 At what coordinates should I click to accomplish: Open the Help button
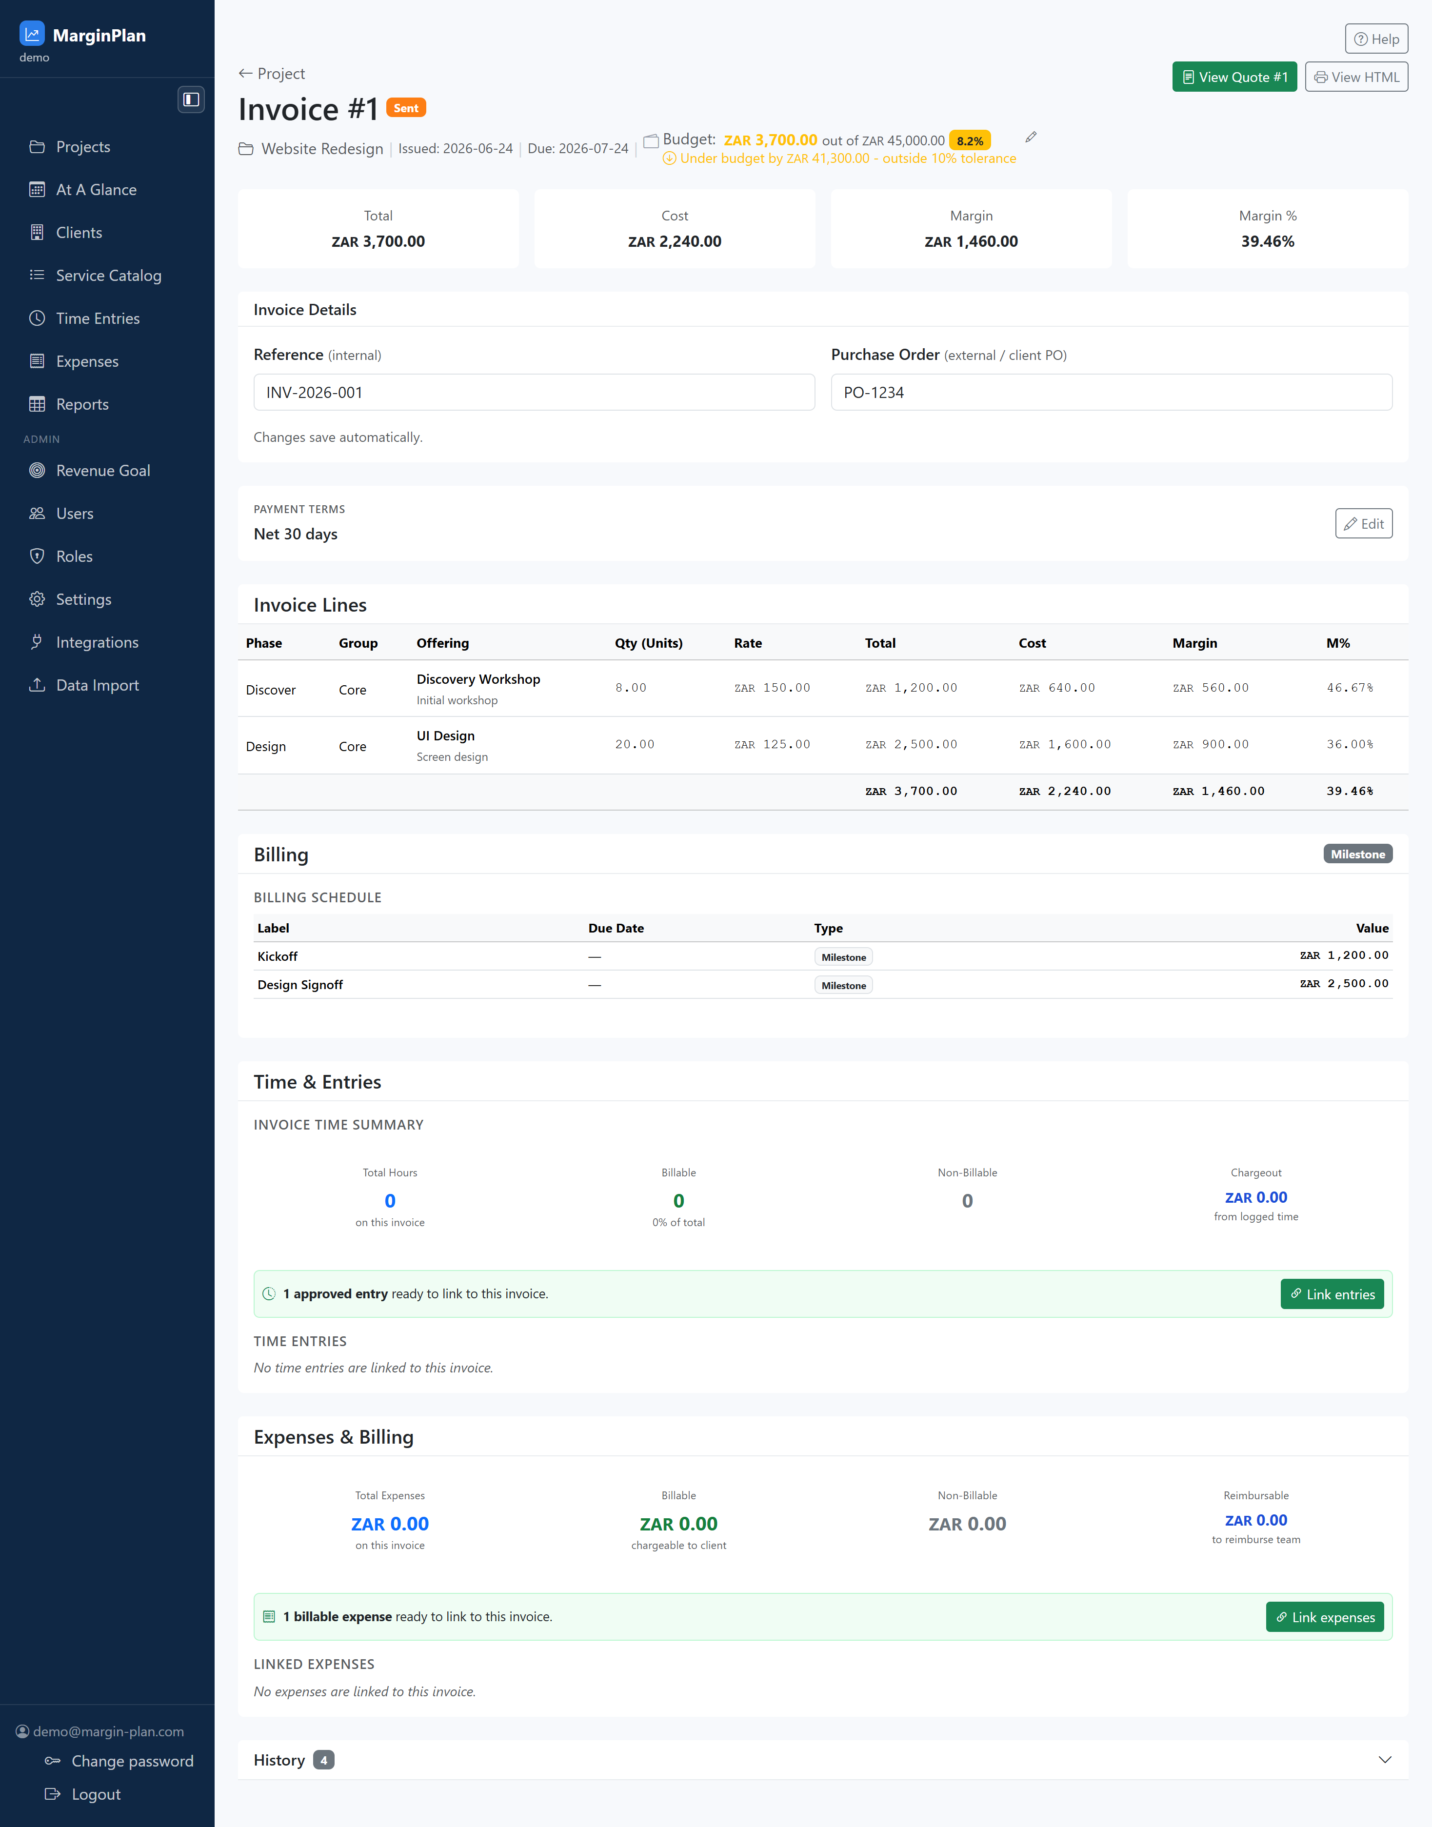pos(1376,39)
